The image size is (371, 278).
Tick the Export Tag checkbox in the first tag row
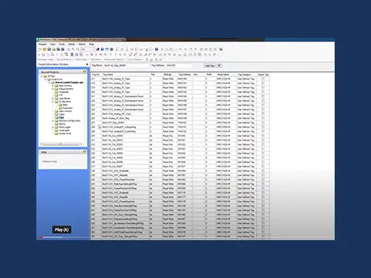pos(263,79)
